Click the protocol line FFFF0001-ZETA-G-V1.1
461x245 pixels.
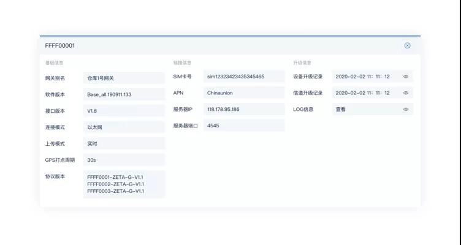(115, 177)
